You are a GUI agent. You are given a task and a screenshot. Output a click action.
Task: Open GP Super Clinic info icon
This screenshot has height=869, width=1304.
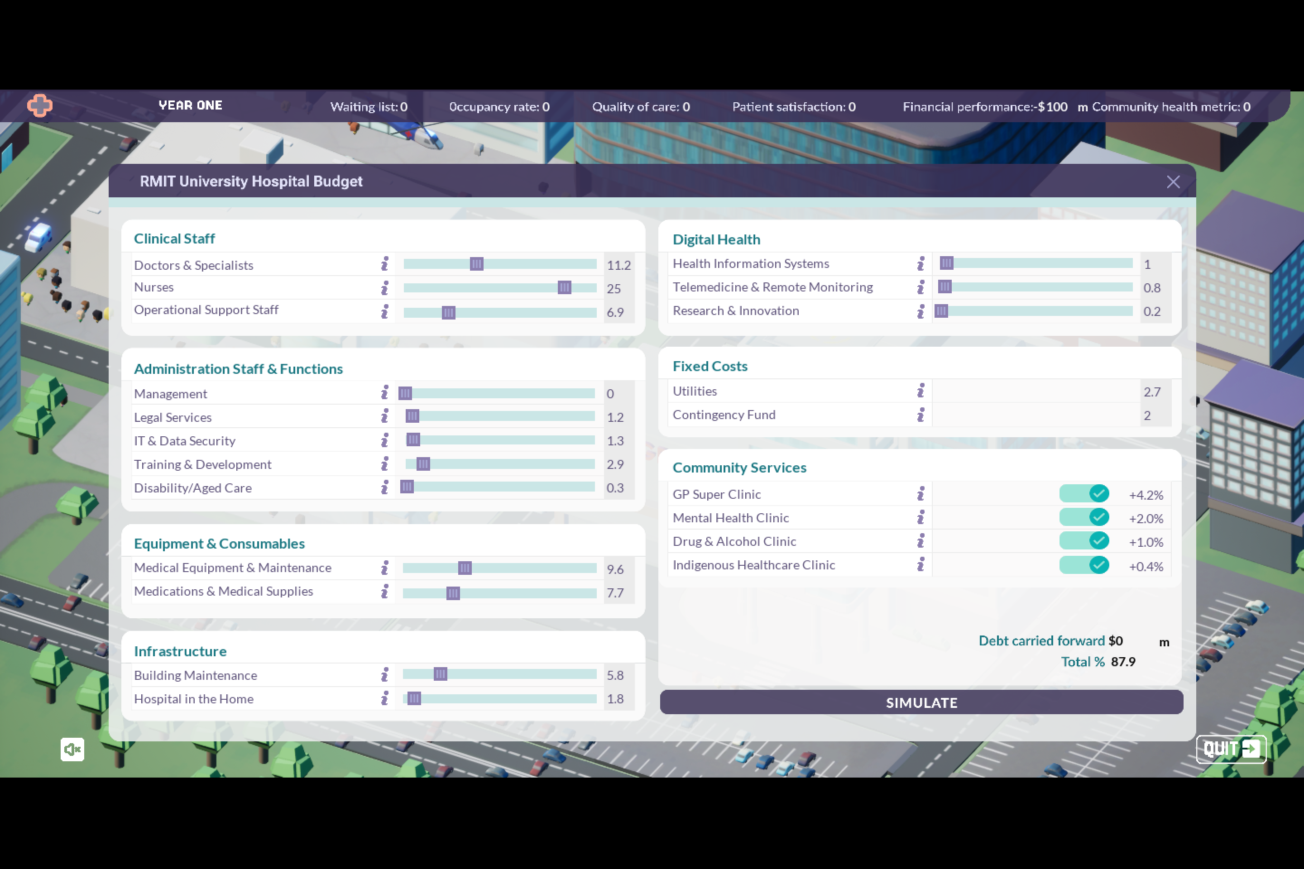[921, 493]
